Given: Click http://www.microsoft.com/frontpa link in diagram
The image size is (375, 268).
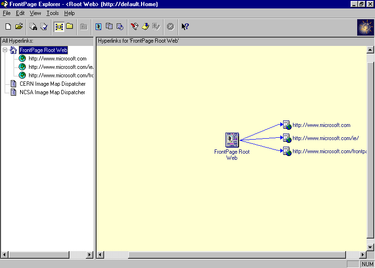Looking at the screenshot, I should point(330,151).
